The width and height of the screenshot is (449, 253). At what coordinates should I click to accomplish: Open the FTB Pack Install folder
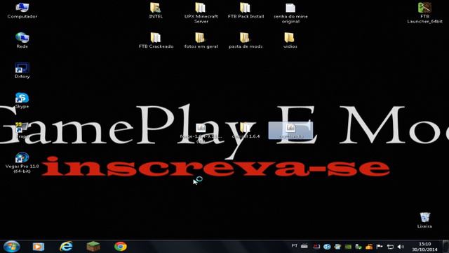click(246, 11)
